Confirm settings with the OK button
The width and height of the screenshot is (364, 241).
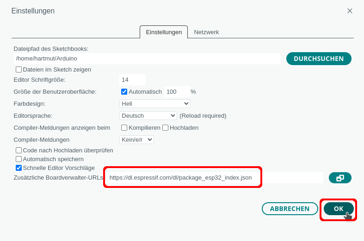pos(339,209)
